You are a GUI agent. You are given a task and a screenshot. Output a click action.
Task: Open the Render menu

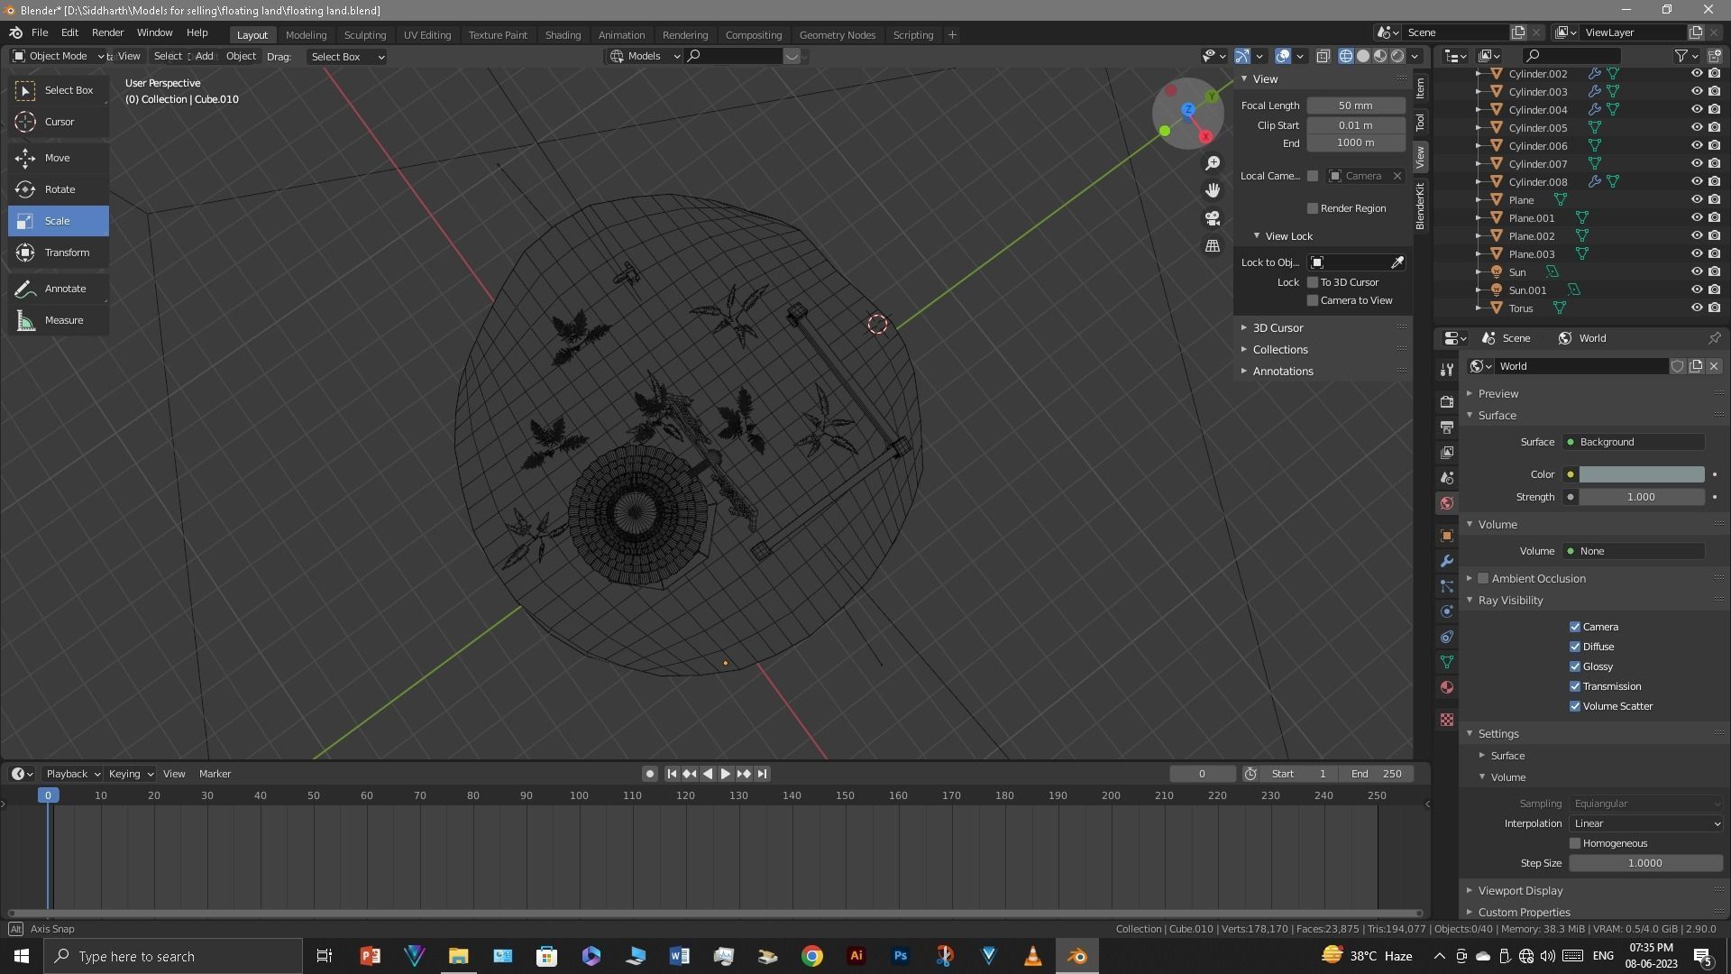pos(107,32)
